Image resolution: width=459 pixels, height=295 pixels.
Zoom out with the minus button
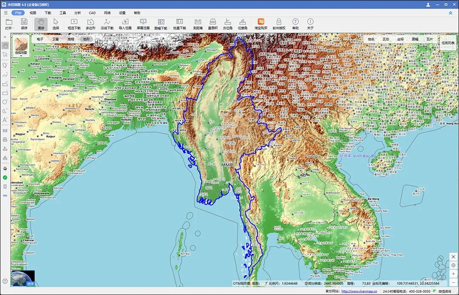pyautogui.click(x=453, y=282)
